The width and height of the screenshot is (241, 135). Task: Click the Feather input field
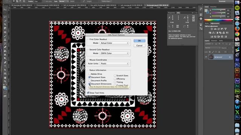(38, 1)
